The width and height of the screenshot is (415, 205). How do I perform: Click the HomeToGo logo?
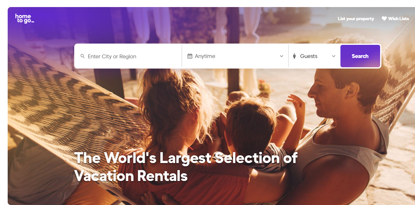tap(24, 18)
